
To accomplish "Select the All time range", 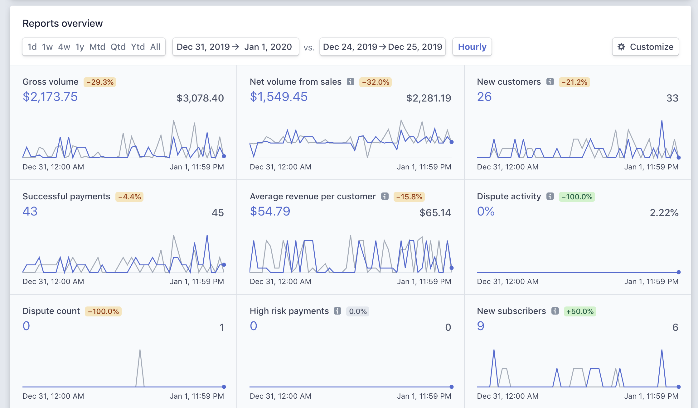I will point(155,47).
